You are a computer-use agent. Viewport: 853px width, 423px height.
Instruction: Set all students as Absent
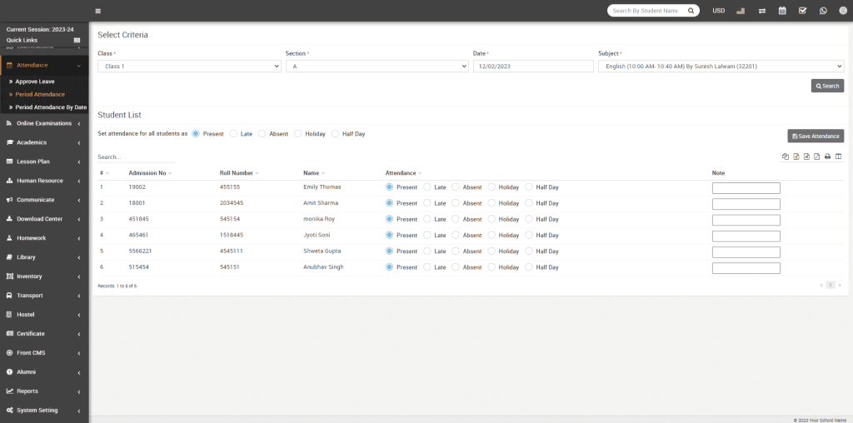pyautogui.click(x=262, y=134)
